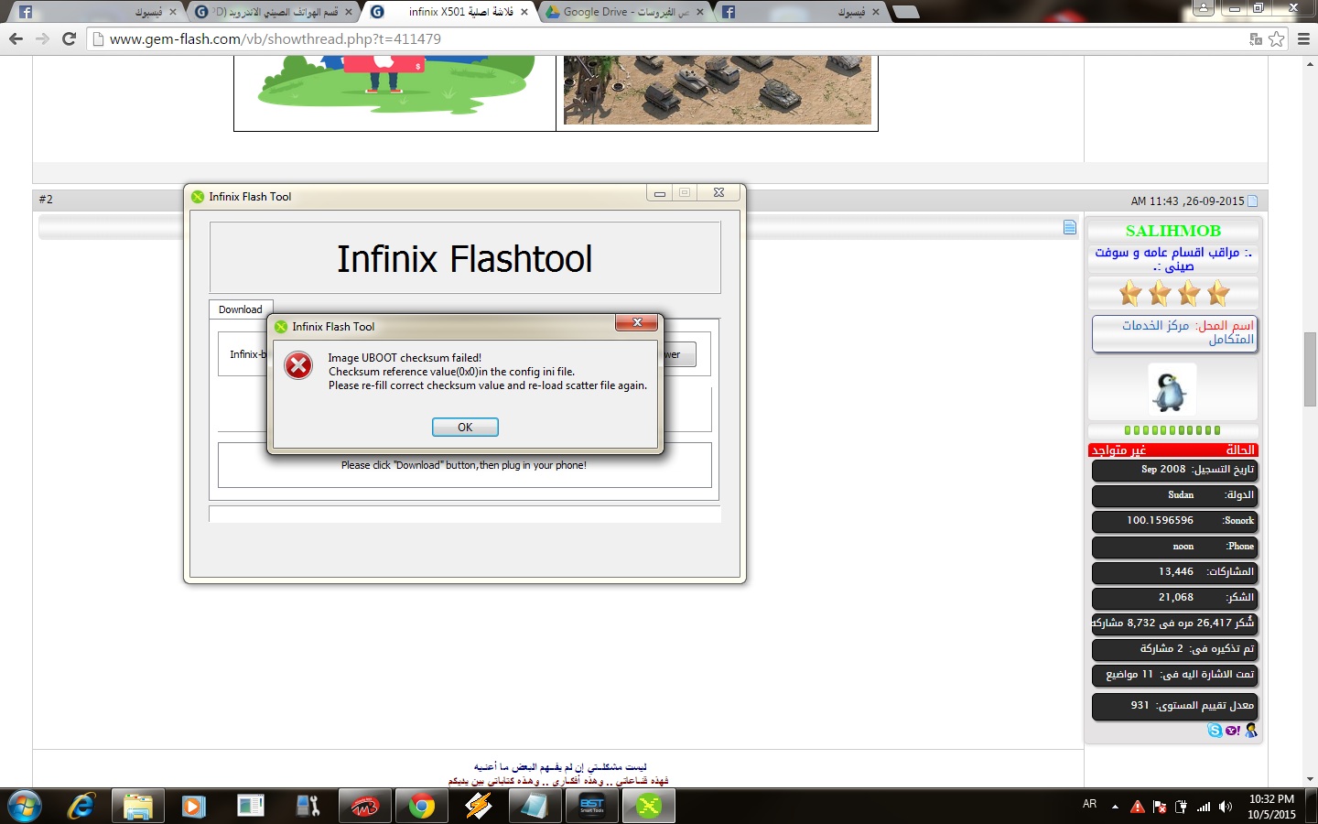Open the Windows Start menu

(x=24, y=807)
